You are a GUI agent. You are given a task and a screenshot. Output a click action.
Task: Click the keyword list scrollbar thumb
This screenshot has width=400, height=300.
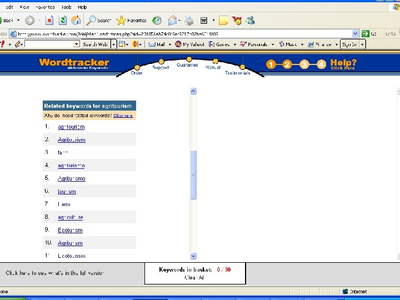[x=193, y=175]
